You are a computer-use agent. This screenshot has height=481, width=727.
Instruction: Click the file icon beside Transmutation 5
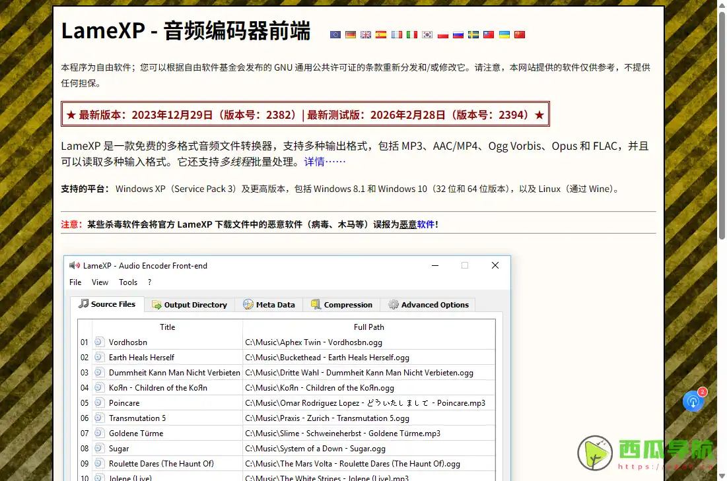tap(99, 418)
